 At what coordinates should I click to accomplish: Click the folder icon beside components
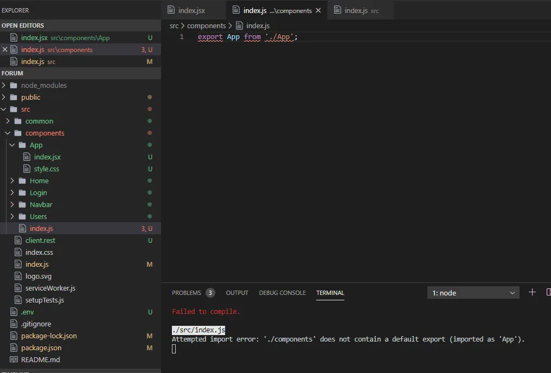pos(18,133)
